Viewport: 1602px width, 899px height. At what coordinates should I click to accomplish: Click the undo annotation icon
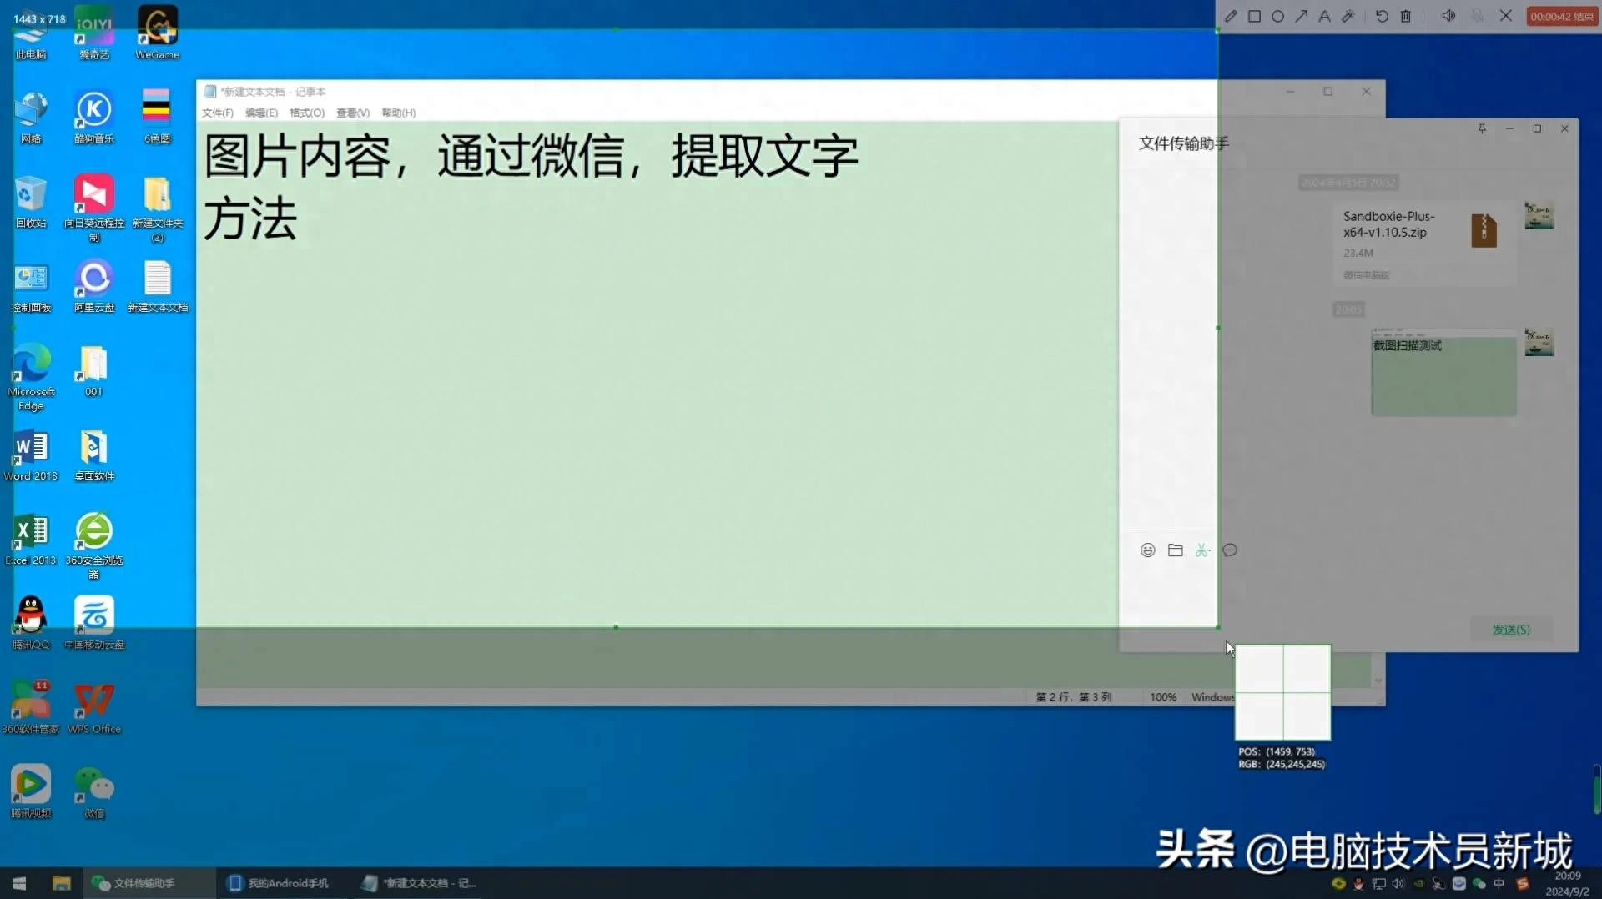[1382, 16]
